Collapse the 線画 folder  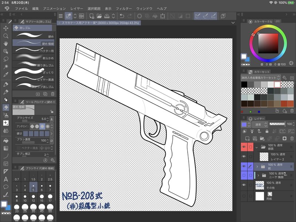256,147
